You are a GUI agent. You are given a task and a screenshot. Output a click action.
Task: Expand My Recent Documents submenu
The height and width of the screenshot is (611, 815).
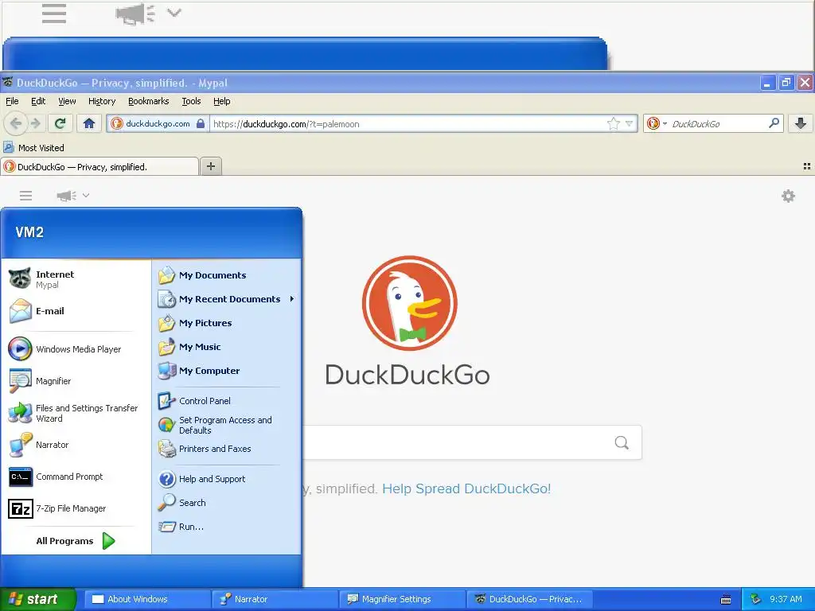click(227, 299)
